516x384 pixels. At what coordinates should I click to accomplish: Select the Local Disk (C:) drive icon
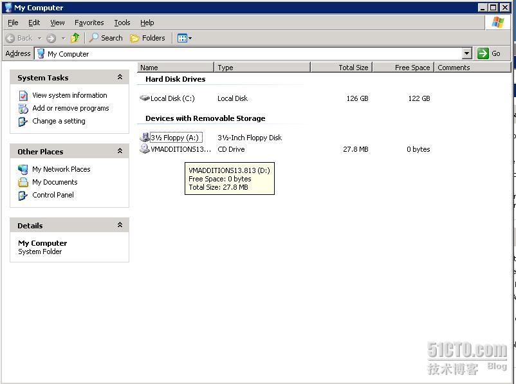tap(145, 98)
